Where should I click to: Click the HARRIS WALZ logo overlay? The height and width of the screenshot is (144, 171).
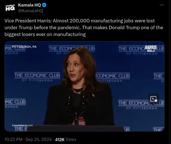(x=151, y=49)
